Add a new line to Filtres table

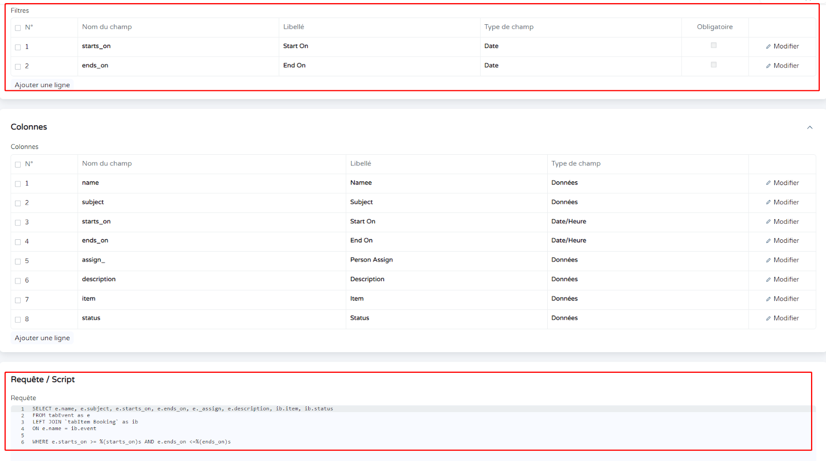click(42, 85)
